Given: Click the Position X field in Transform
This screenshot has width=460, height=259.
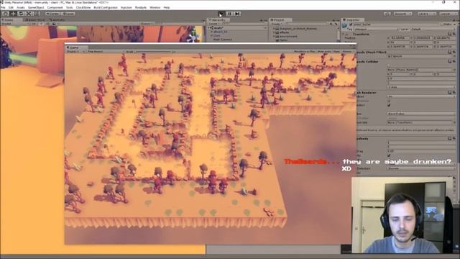Looking at the screenshot, I should pyautogui.click(x=400, y=38).
